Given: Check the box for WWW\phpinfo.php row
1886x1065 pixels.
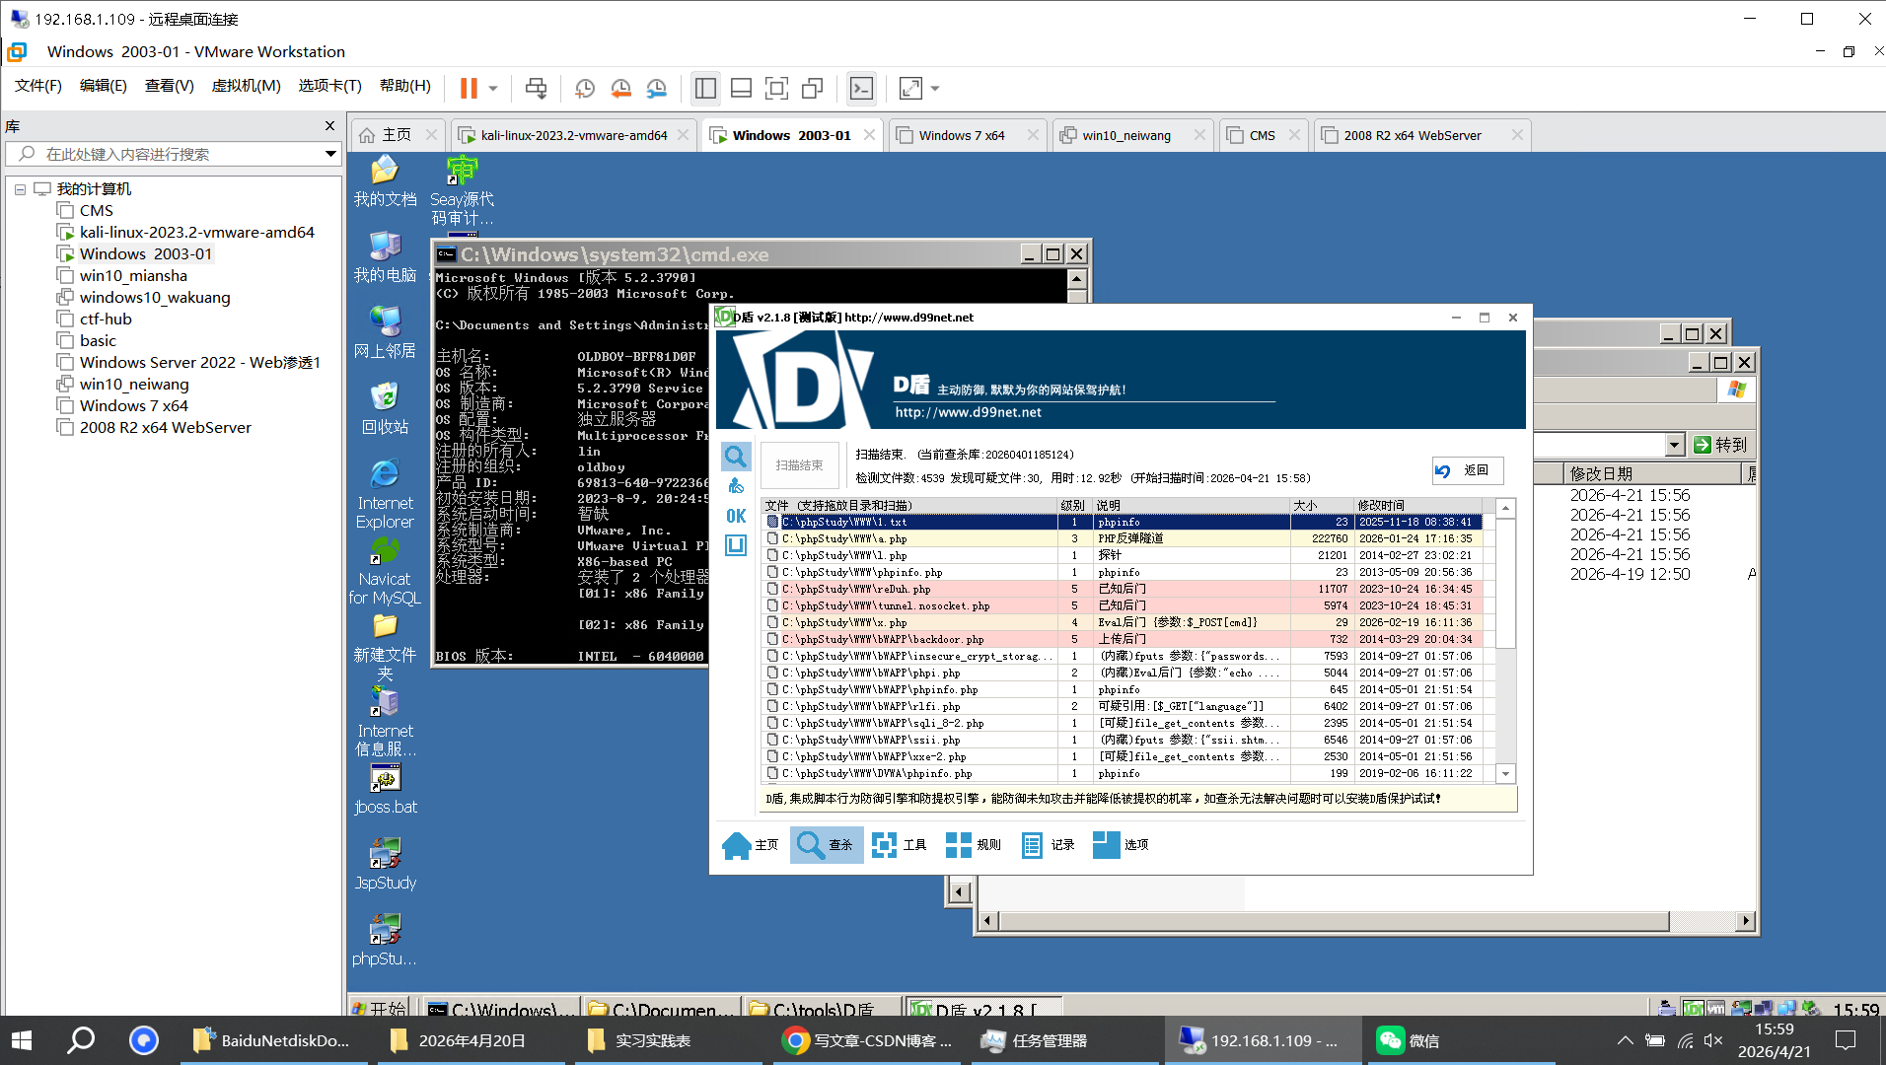Looking at the screenshot, I should click(773, 572).
